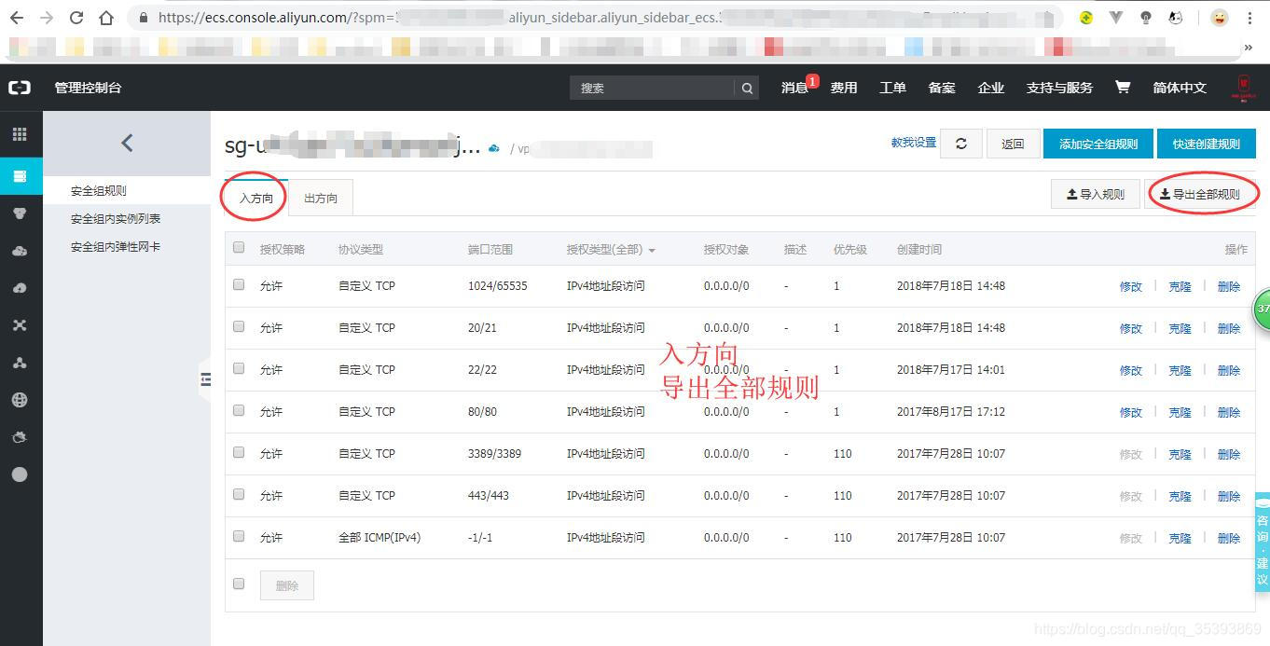
Task: Click 快速创建规则 button
Action: tap(1207, 144)
